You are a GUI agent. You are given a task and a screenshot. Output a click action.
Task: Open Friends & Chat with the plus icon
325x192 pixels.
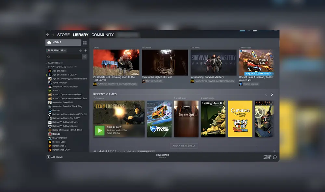pos(275,157)
